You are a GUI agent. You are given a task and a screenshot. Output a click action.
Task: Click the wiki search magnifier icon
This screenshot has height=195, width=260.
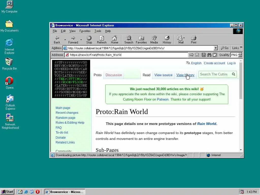(x=234, y=74)
